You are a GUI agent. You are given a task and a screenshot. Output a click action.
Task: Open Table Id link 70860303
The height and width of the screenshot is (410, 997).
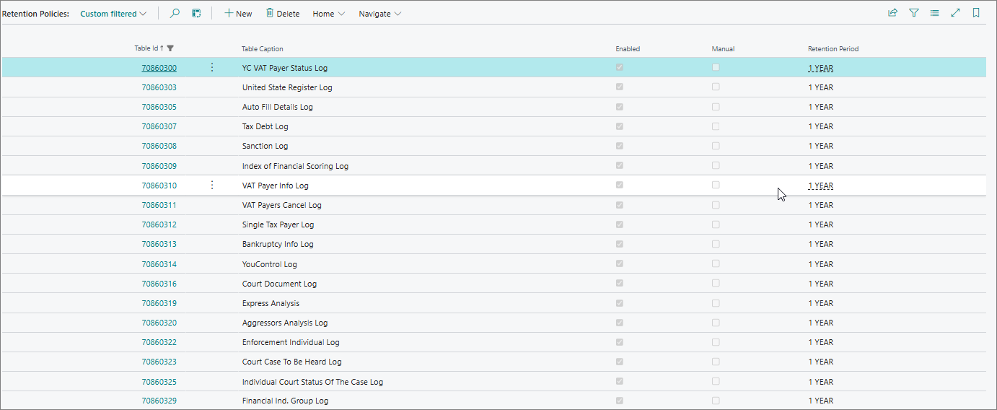pos(159,87)
